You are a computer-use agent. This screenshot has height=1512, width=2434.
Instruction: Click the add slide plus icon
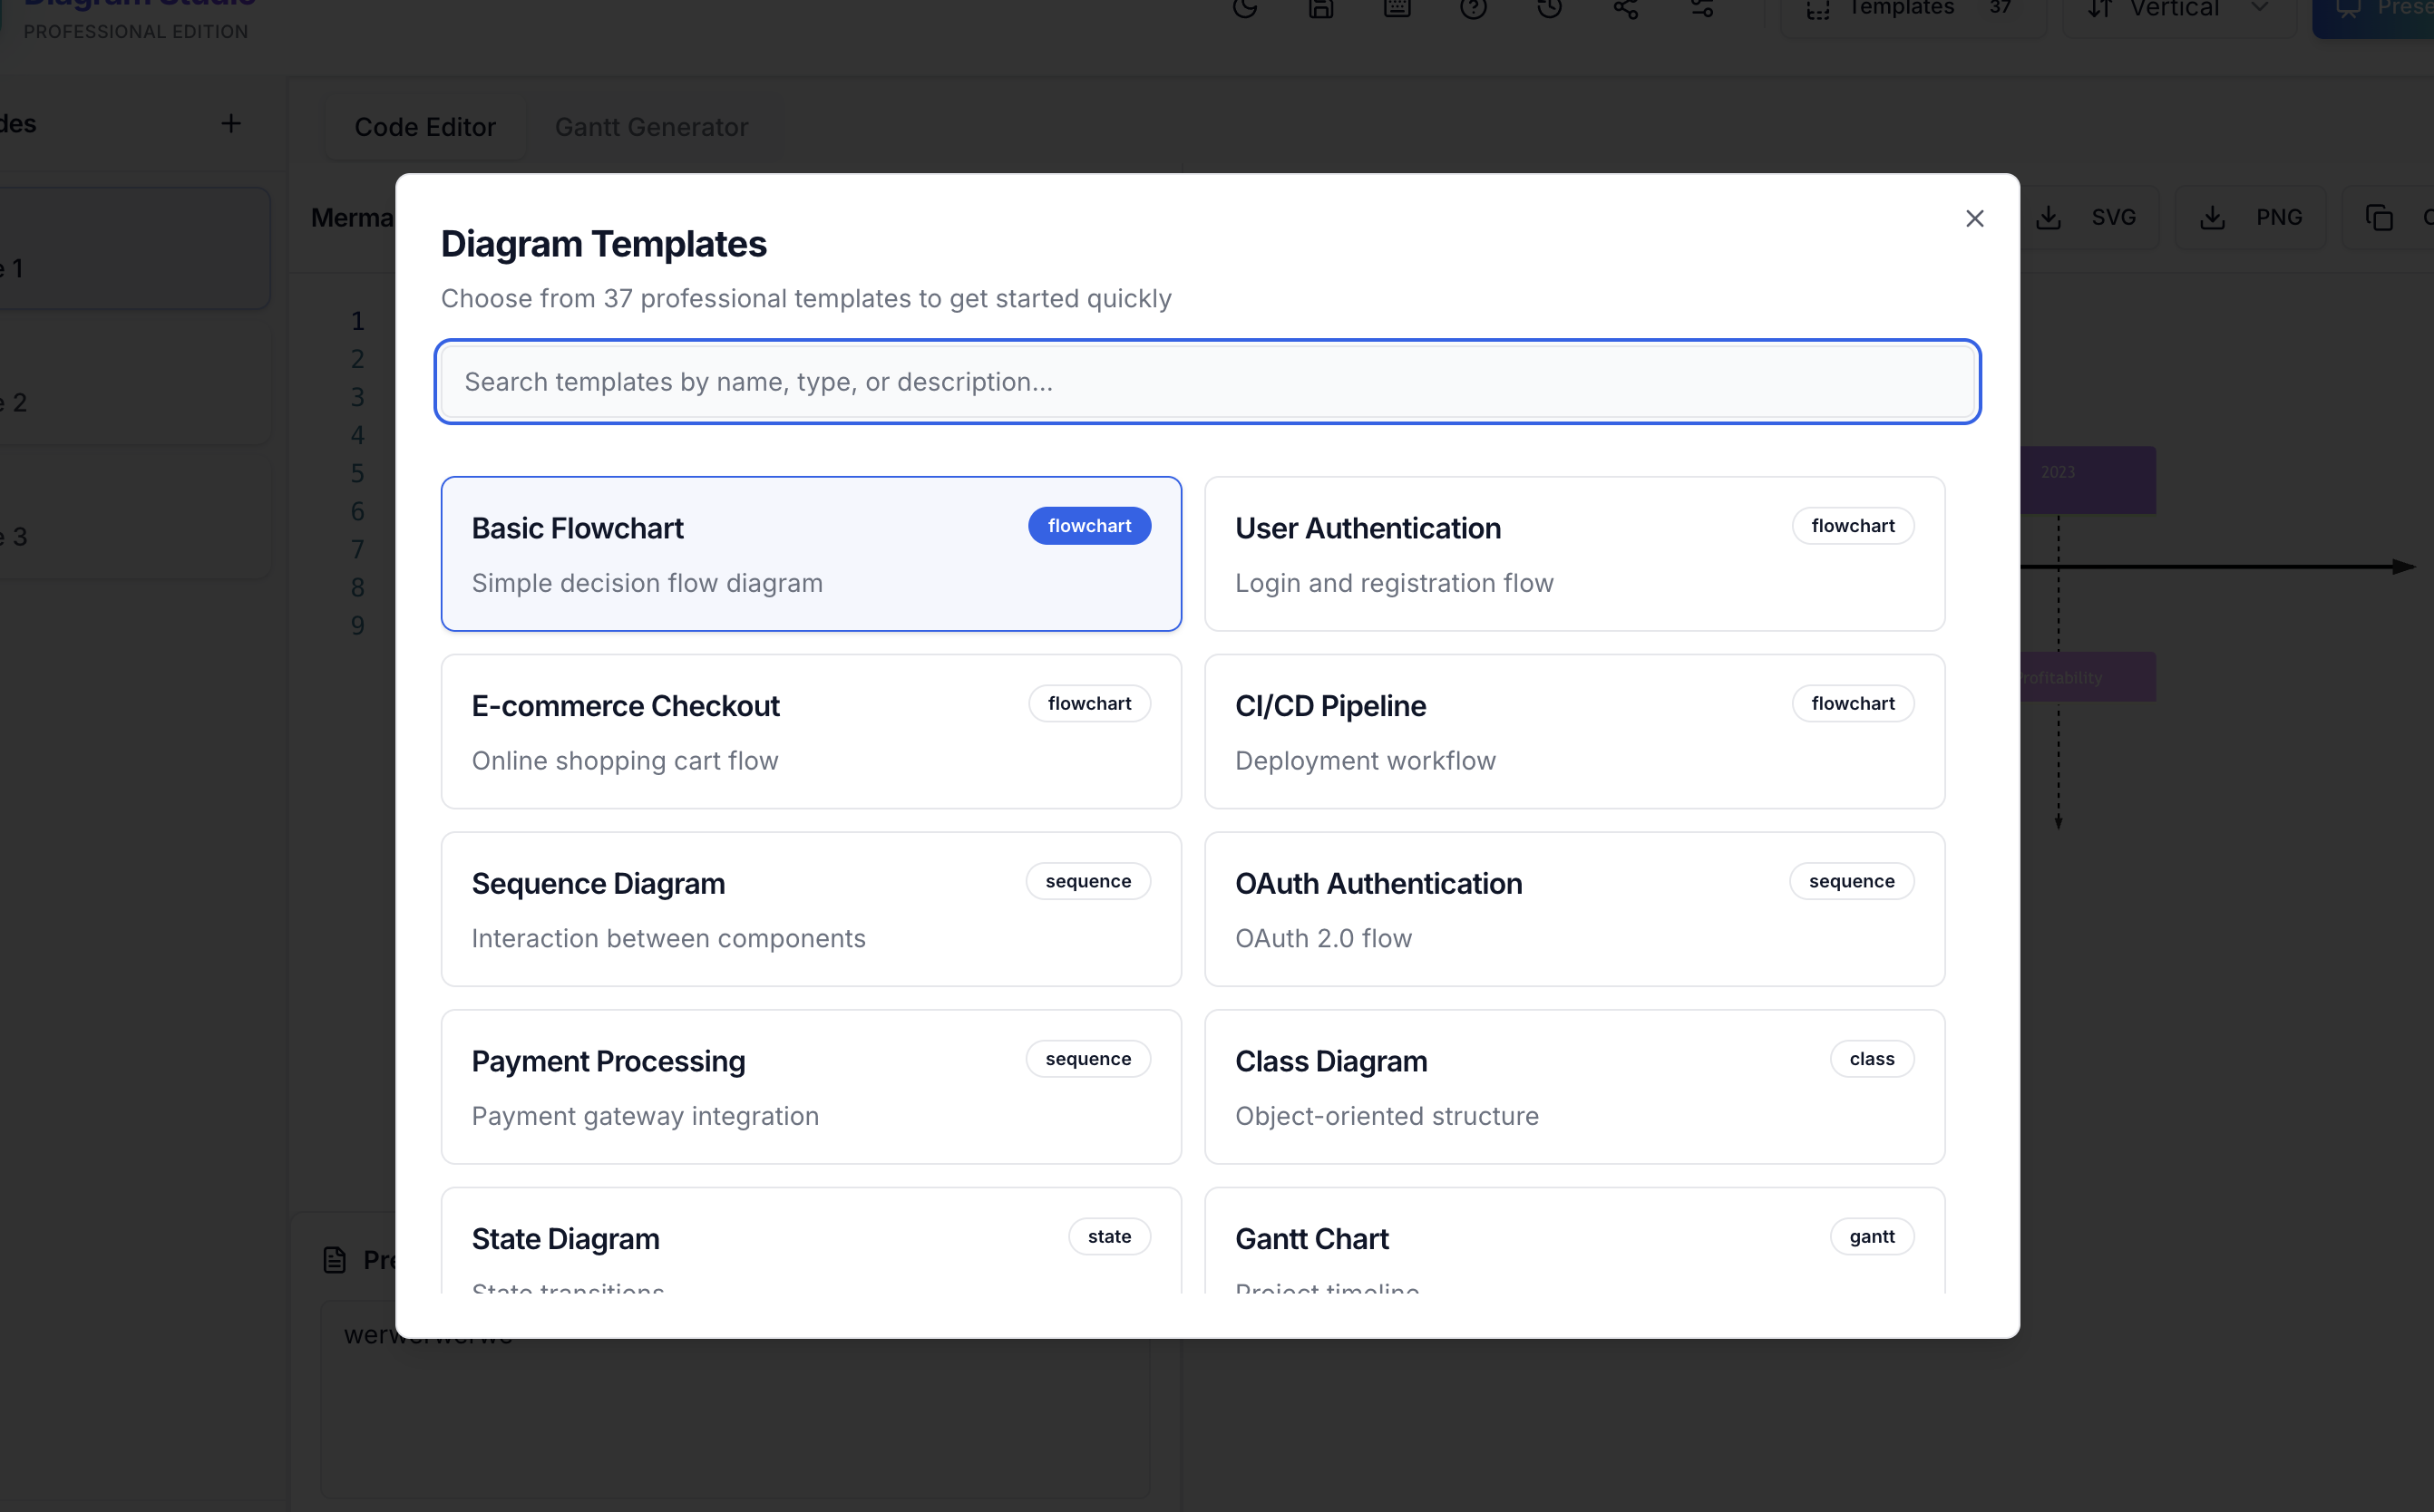pos(231,123)
